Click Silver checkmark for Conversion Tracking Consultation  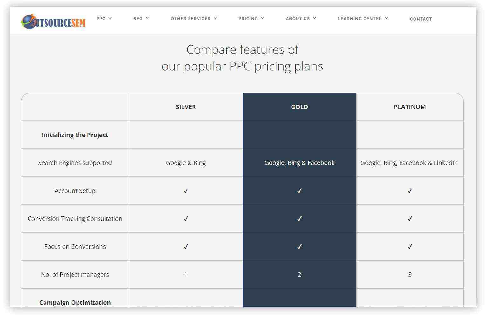tap(186, 219)
